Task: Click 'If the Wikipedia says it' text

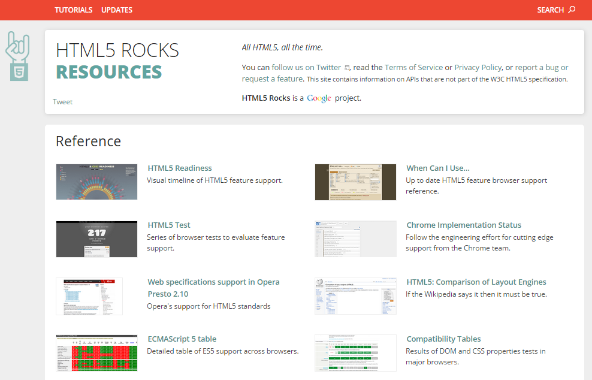Action: click(x=476, y=294)
